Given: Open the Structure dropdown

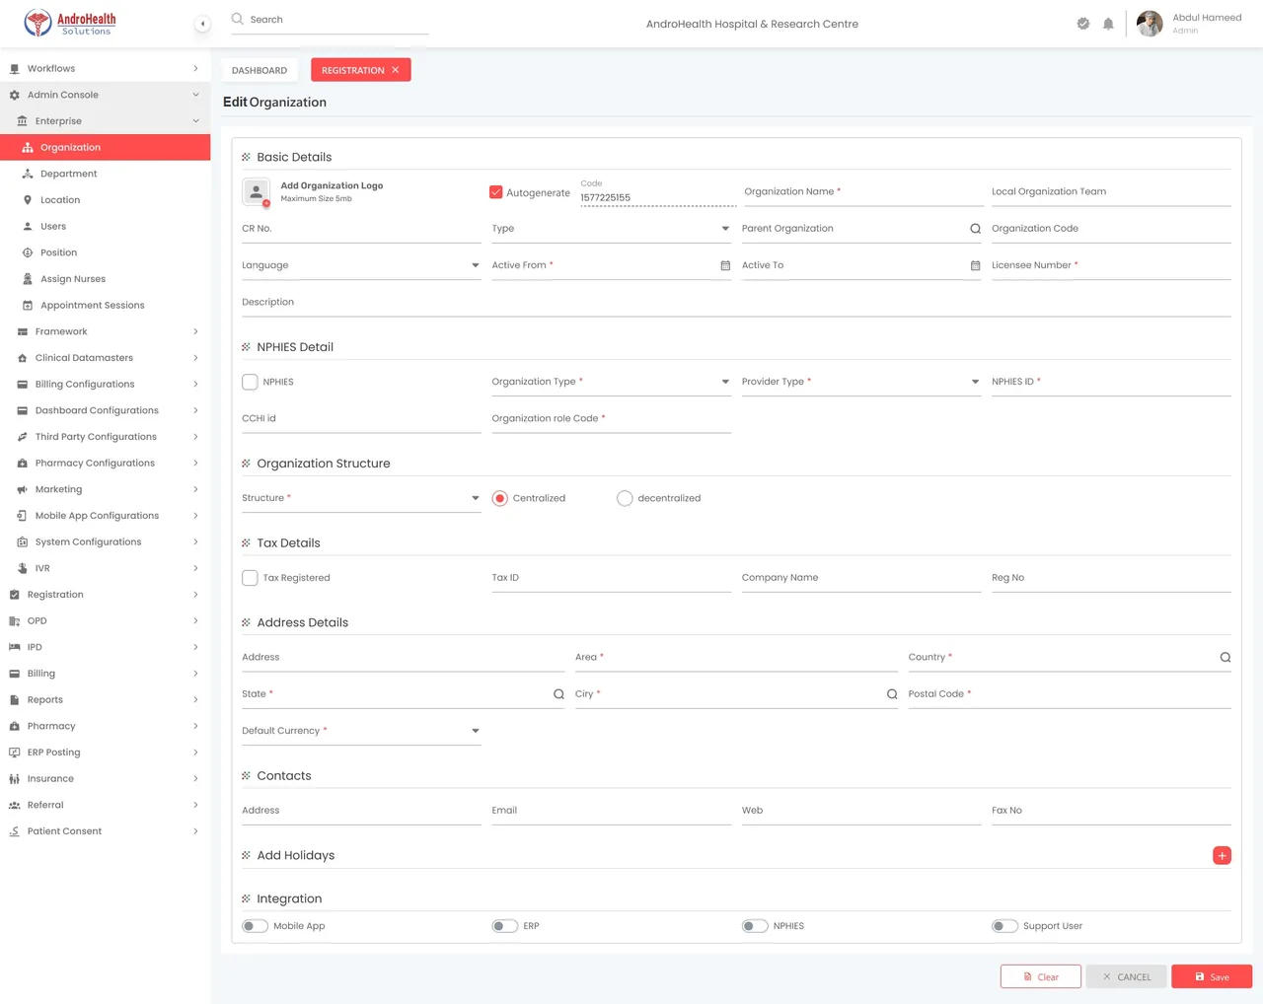Looking at the screenshot, I should coord(361,498).
